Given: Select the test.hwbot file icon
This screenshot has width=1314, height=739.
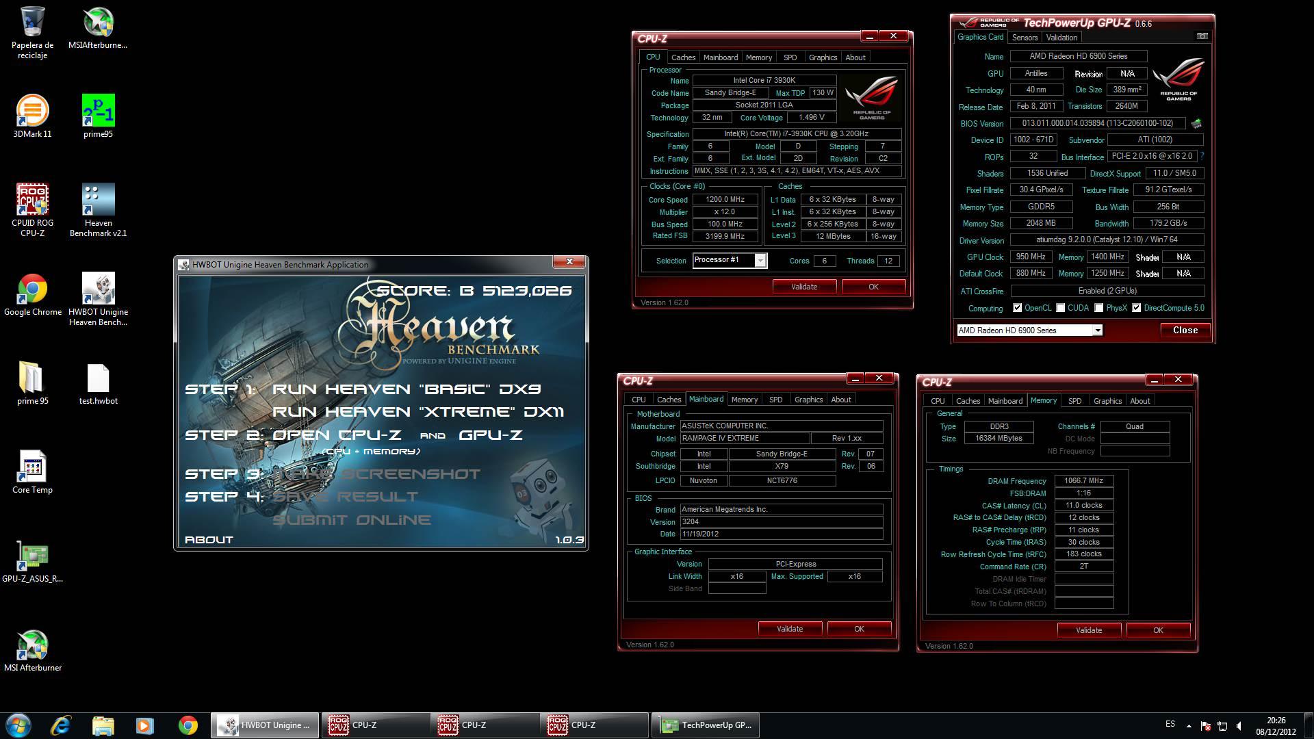Looking at the screenshot, I should click(x=98, y=383).
